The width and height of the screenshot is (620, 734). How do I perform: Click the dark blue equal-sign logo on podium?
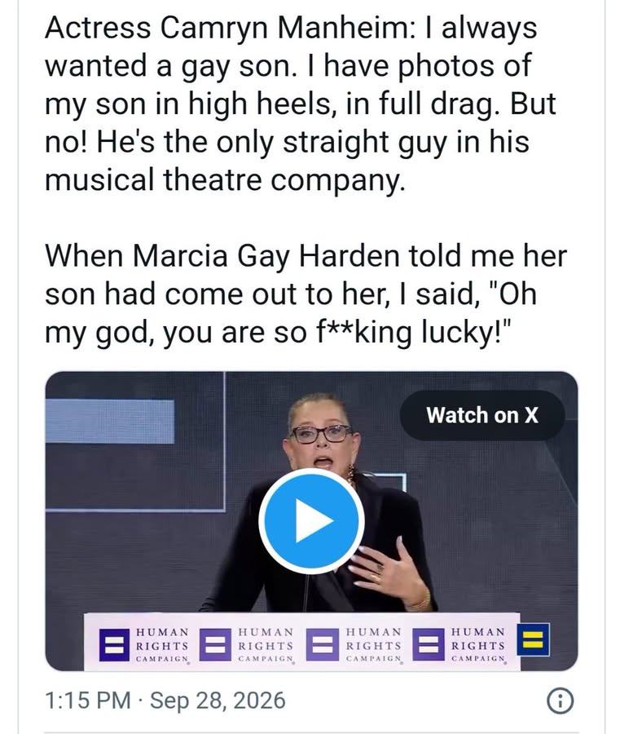(114, 645)
